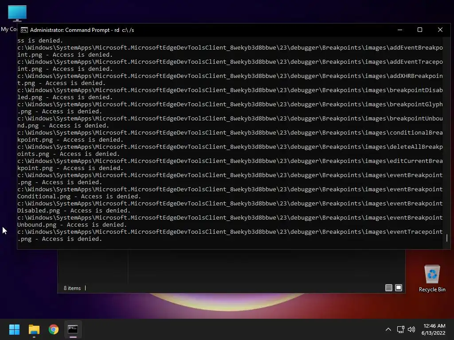Screen dimensions: 454x340
Task: Click the '8 items' status text
Action: click(72, 288)
